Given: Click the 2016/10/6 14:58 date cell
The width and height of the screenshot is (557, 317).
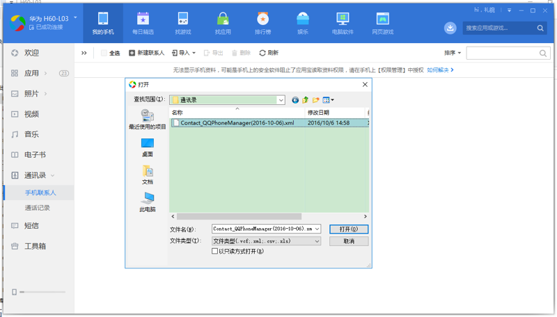Looking at the screenshot, I should tap(329, 123).
